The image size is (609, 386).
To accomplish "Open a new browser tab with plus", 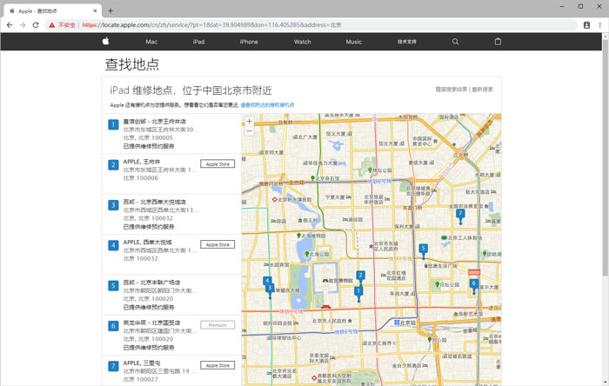I will coord(110,10).
